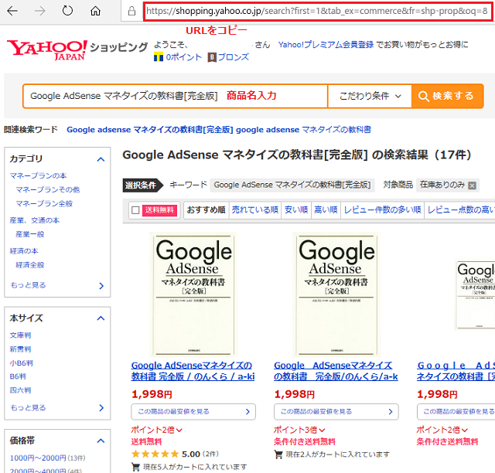Select category マネープランその他

click(48, 189)
